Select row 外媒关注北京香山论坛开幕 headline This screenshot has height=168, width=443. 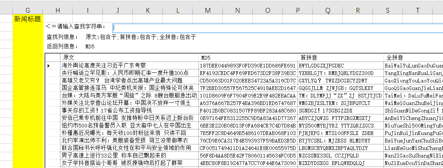coord(129,103)
